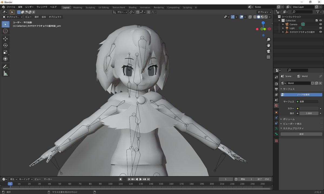
Task: Hide the Light object with its visibility toggle
Action: click(x=321, y=28)
